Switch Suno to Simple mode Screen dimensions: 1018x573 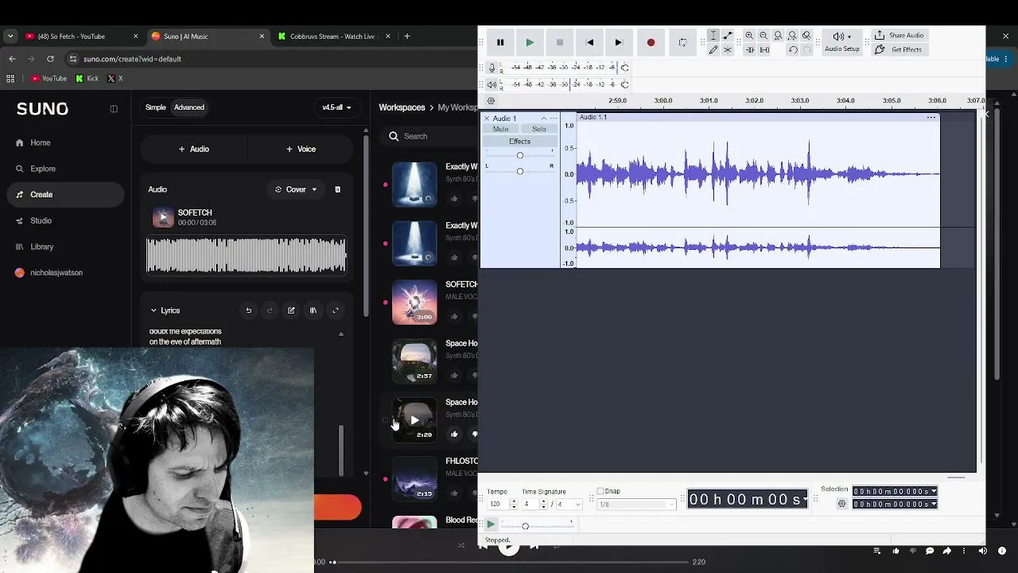[x=156, y=107]
